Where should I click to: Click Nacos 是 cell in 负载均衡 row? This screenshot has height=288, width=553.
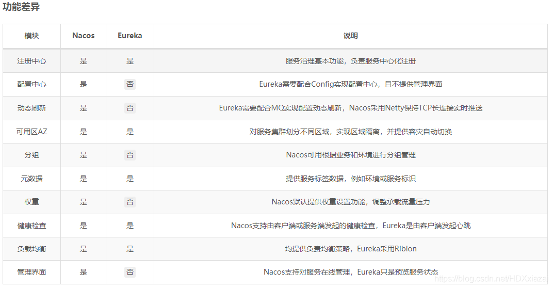tap(83, 249)
